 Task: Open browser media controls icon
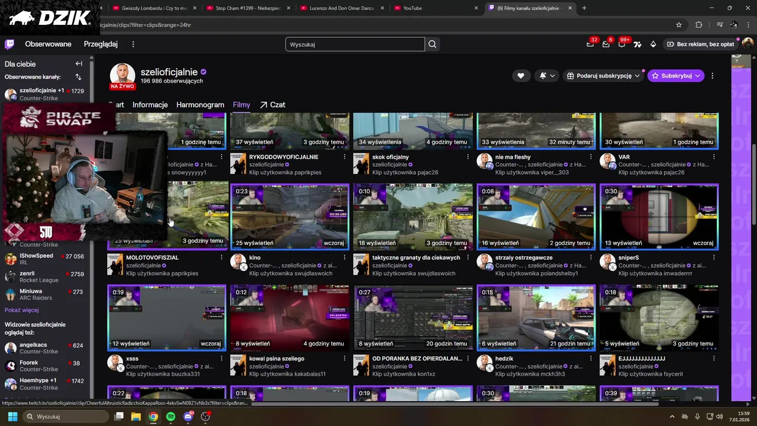click(720, 25)
